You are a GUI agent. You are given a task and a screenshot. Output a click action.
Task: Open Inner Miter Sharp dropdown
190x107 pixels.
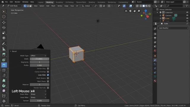(x=38, y=97)
